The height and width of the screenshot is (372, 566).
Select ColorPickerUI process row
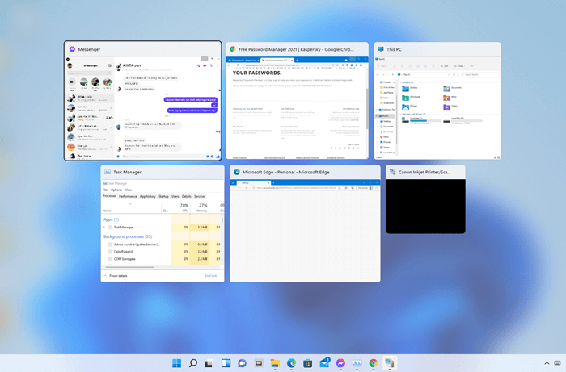pos(162,252)
